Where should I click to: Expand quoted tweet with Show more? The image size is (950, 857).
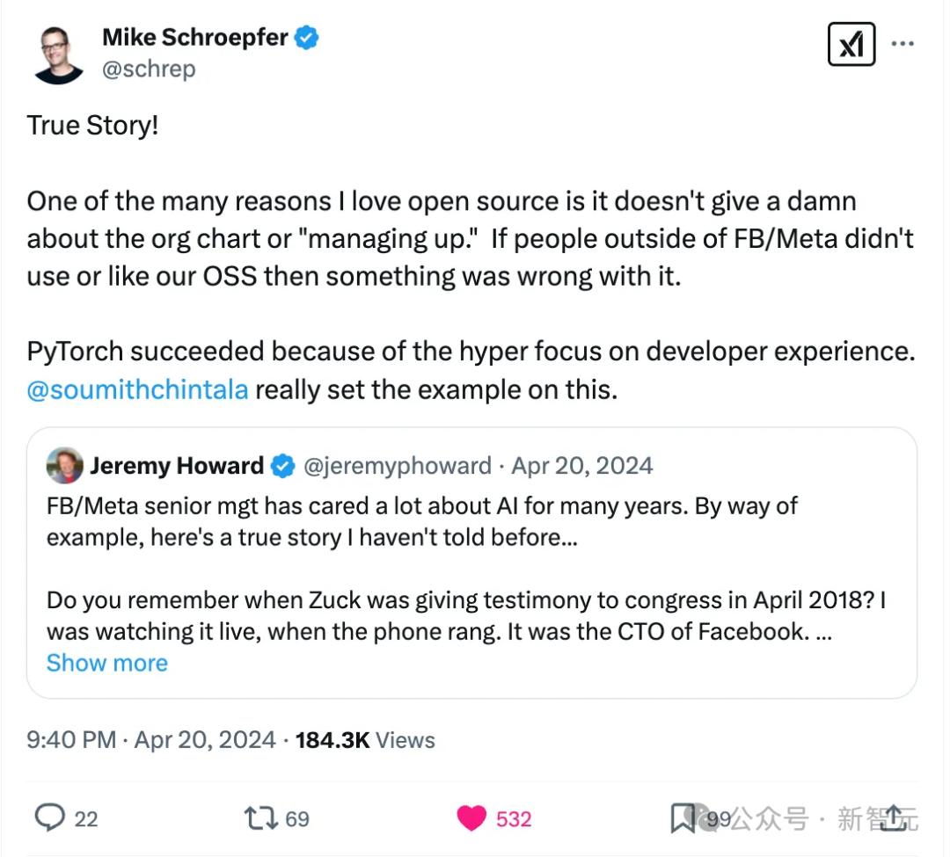click(106, 663)
